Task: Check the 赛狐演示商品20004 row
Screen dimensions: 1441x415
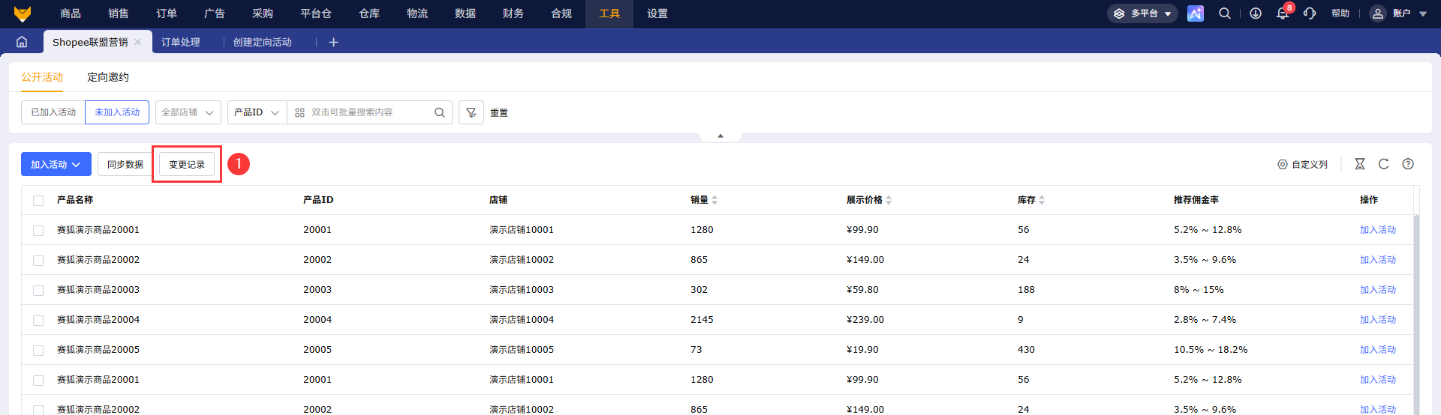Action: (x=38, y=320)
